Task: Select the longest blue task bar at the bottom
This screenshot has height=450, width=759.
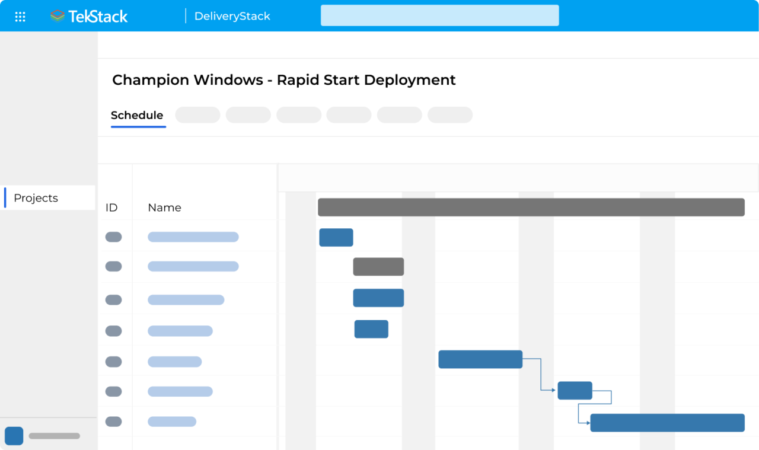Action: tap(666, 422)
